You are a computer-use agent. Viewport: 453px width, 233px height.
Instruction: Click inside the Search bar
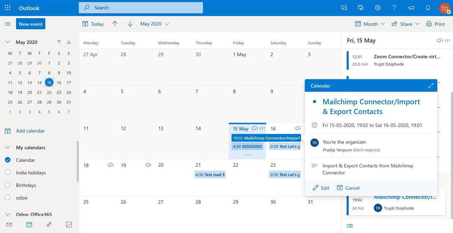[141, 7]
